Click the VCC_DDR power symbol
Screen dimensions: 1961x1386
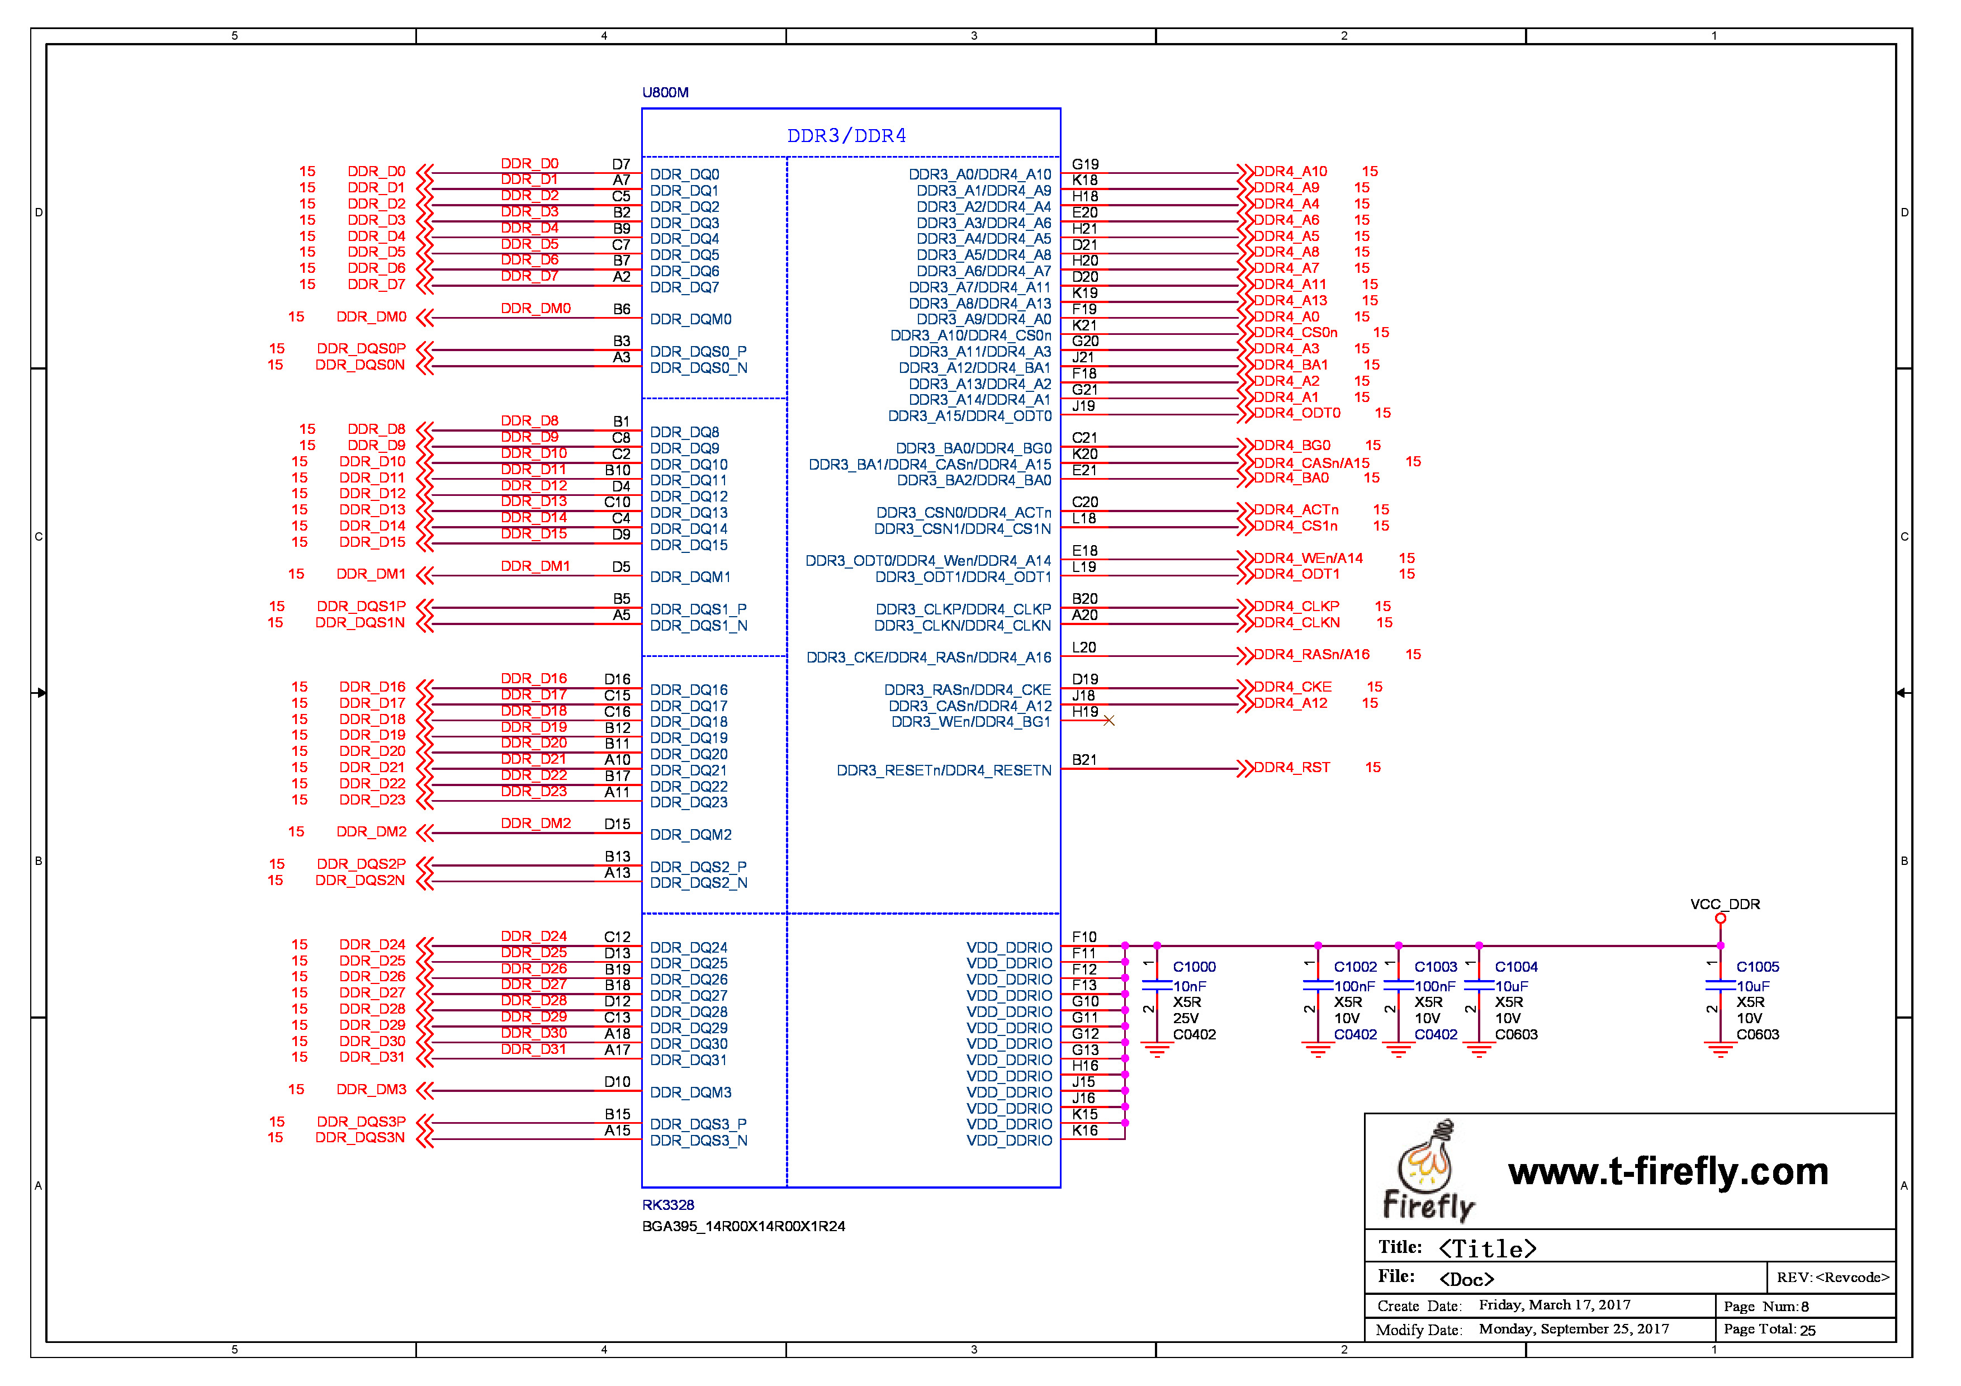[1720, 918]
